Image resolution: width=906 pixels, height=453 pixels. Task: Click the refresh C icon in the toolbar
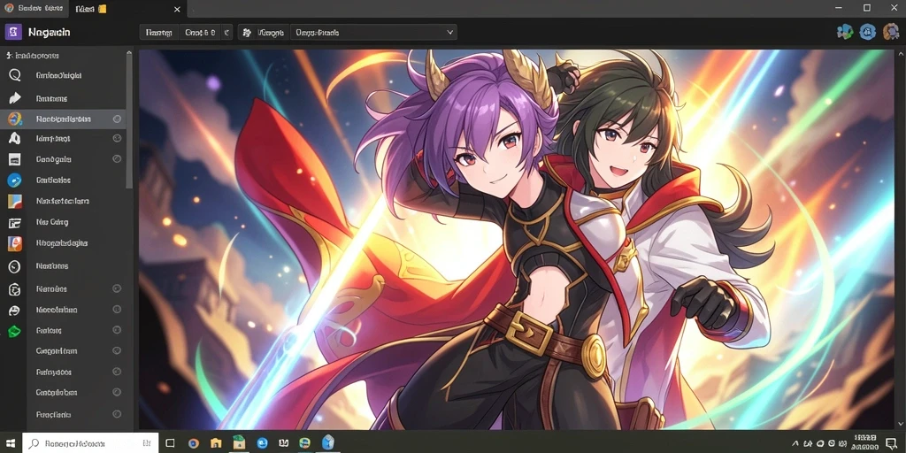coord(226,33)
